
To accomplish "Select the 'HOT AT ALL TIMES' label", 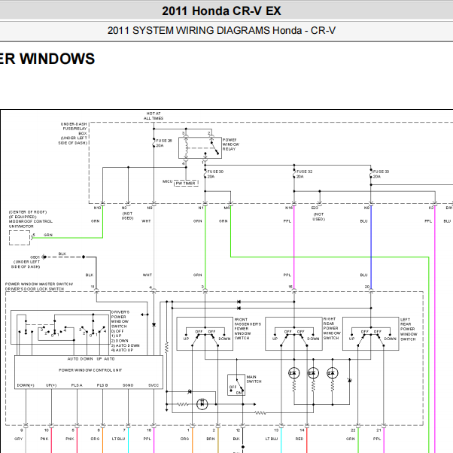I will coord(154,116).
